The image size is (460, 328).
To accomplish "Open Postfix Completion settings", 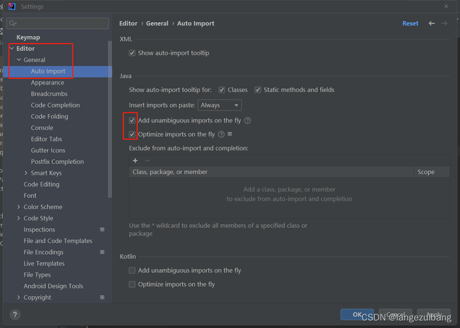I will [57, 161].
